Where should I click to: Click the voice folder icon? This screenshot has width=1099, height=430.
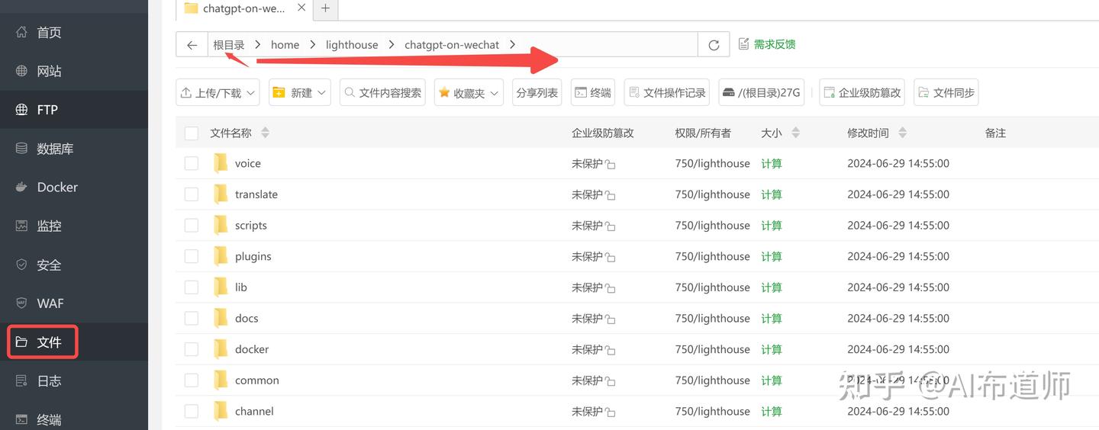221,163
